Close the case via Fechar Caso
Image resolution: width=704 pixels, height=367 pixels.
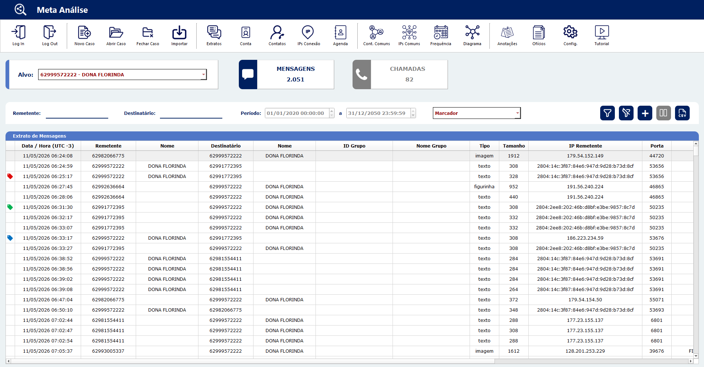(x=147, y=35)
